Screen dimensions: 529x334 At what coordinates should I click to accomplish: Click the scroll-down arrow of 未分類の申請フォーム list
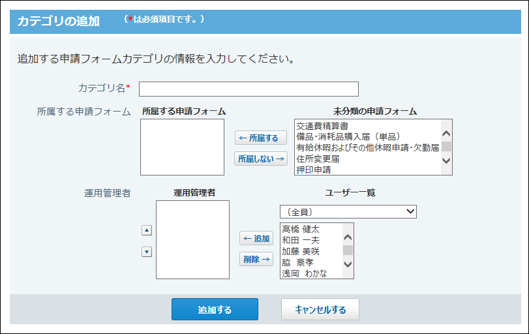pos(446,160)
